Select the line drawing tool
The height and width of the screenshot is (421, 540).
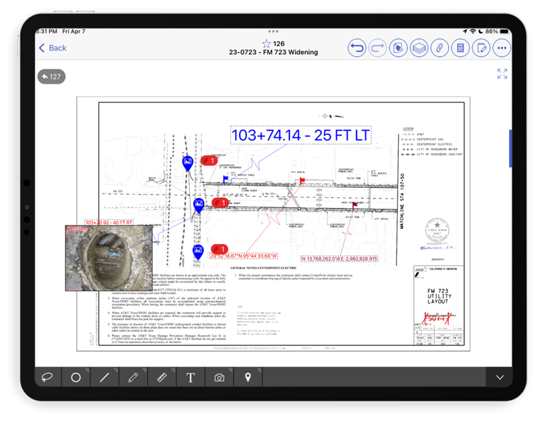[x=105, y=377]
